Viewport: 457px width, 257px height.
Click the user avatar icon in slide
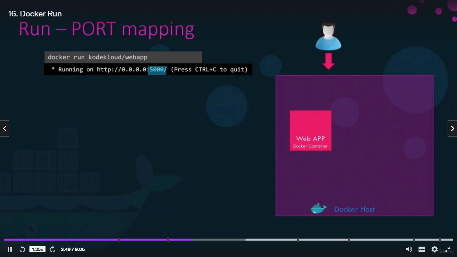click(x=328, y=36)
